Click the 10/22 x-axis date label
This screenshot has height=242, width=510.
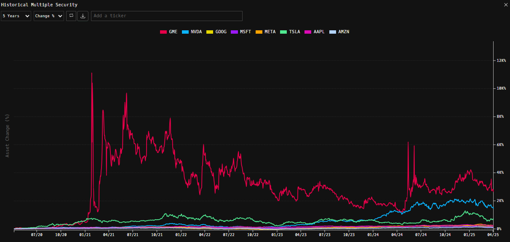point(253,235)
